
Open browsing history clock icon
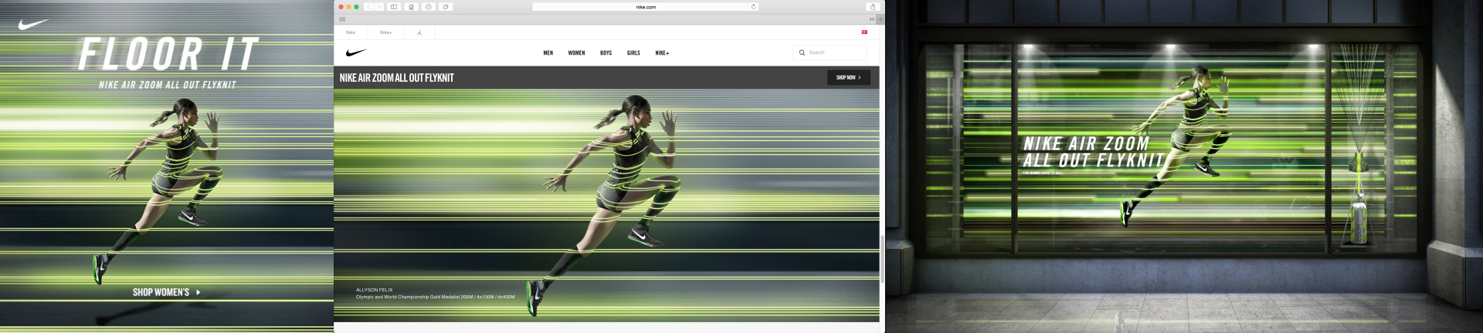tap(428, 7)
